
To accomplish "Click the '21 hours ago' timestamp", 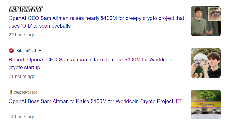I will (x=22, y=76).
